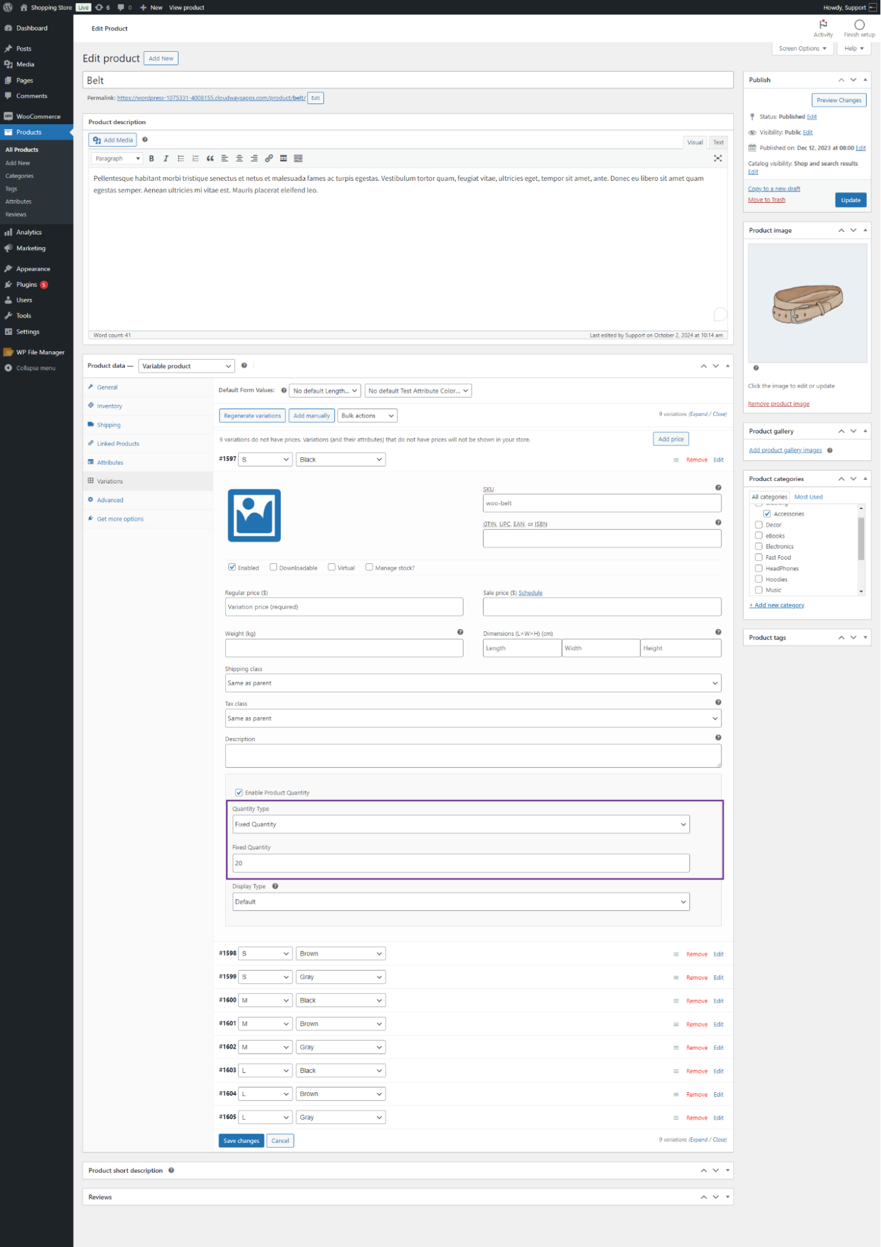The image size is (881, 1247).
Task: Click the Update button in Publish box
Action: tap(850, 200)
